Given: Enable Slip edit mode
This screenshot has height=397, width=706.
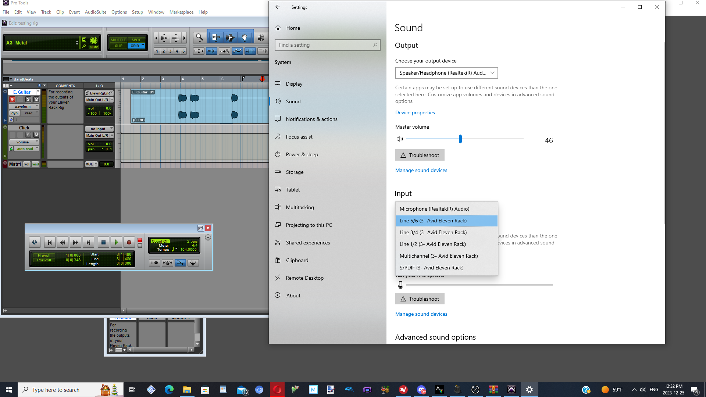Looking at the screenshot, I should (118, 46).
